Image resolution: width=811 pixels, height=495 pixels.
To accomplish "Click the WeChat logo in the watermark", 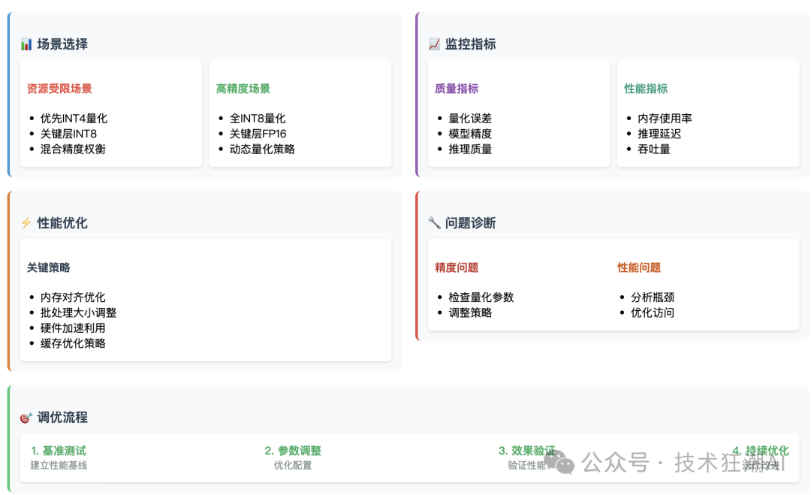I will [559, 463].
